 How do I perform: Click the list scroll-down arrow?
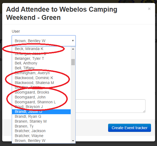(73, 141)
